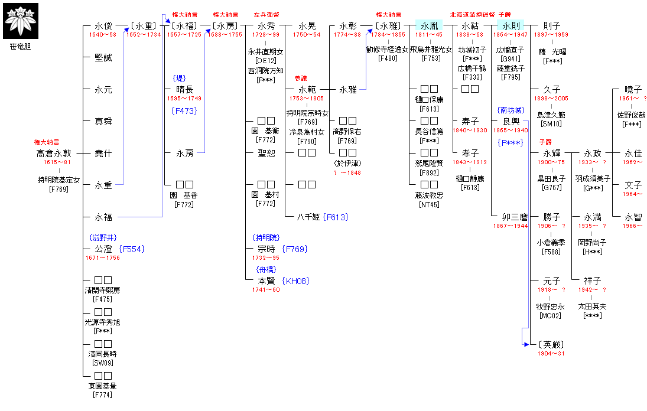
Task: Click the spouse entry 冷泉為村女
Action: 307,132
